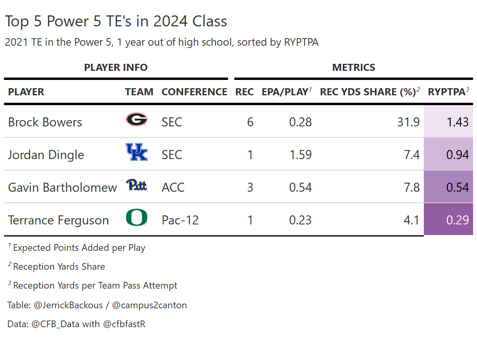This screenshot has height=339, width=477.
Task: Click Gavin Bartholomew player name
Action: (x=62, y=187)
